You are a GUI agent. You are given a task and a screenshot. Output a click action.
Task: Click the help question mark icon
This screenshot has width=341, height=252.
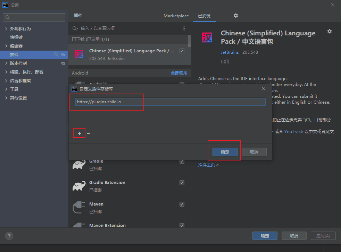9,236
